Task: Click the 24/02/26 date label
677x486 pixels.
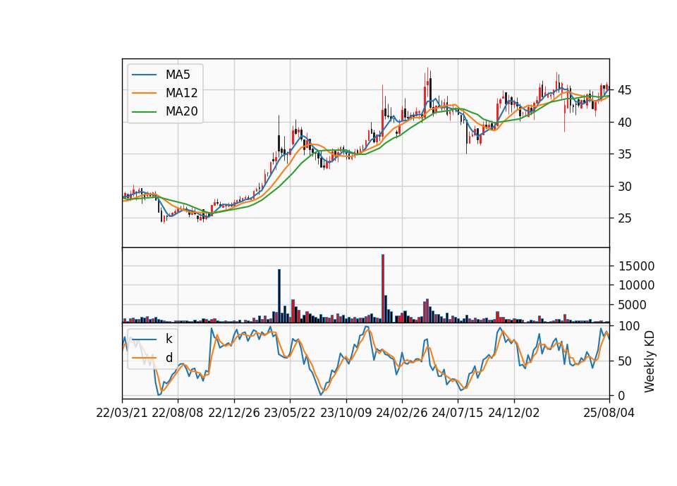Action: pyautogui.click(x=402, y=413)
